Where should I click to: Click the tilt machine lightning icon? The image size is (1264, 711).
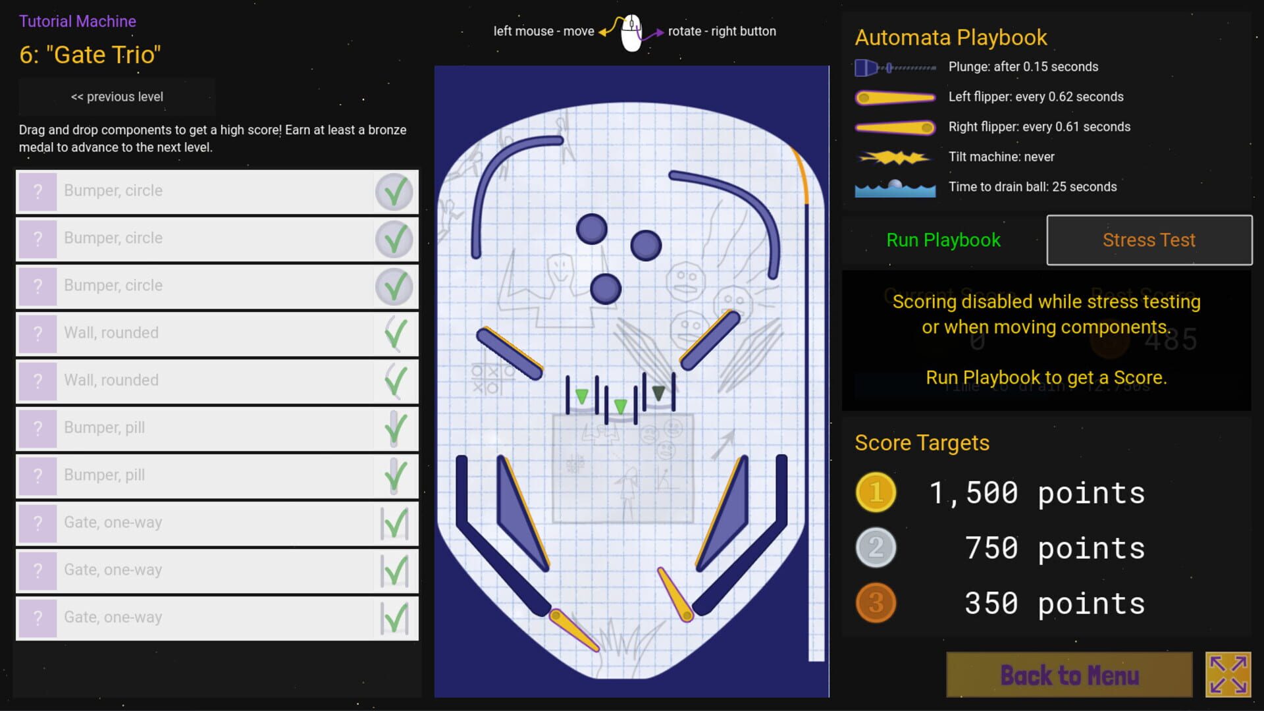[x=895, y=157]
